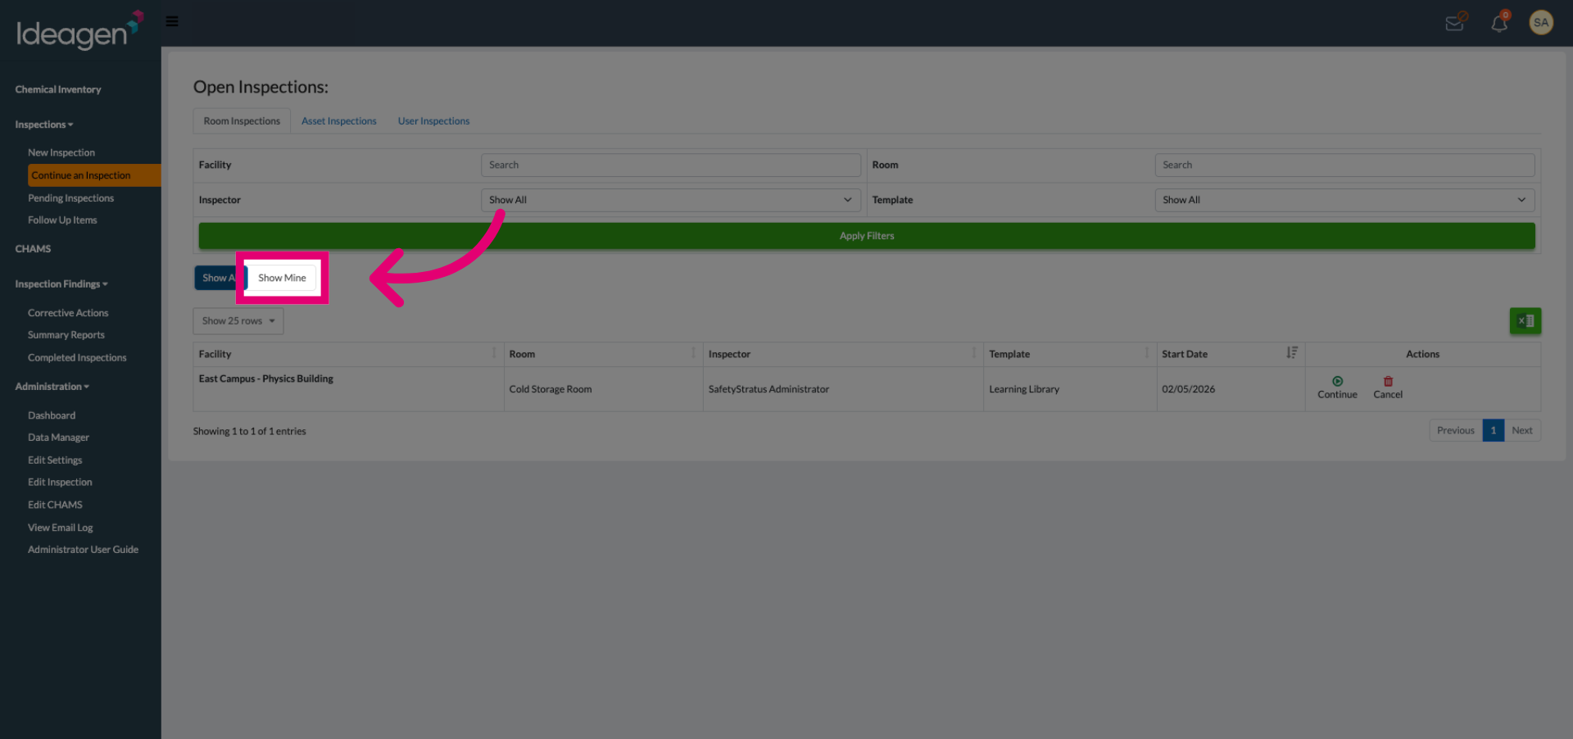This screenshot has width=1573, height=739.
Task: Sort by Start Date sort icon
Action: tap(1292, 353)
